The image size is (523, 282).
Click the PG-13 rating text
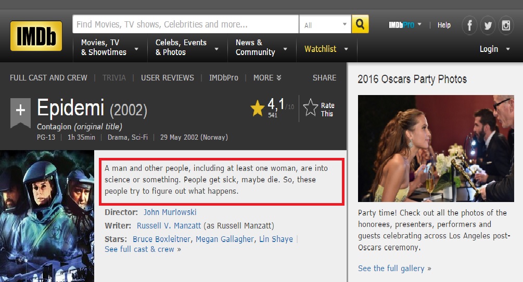[x=46, y=138]
